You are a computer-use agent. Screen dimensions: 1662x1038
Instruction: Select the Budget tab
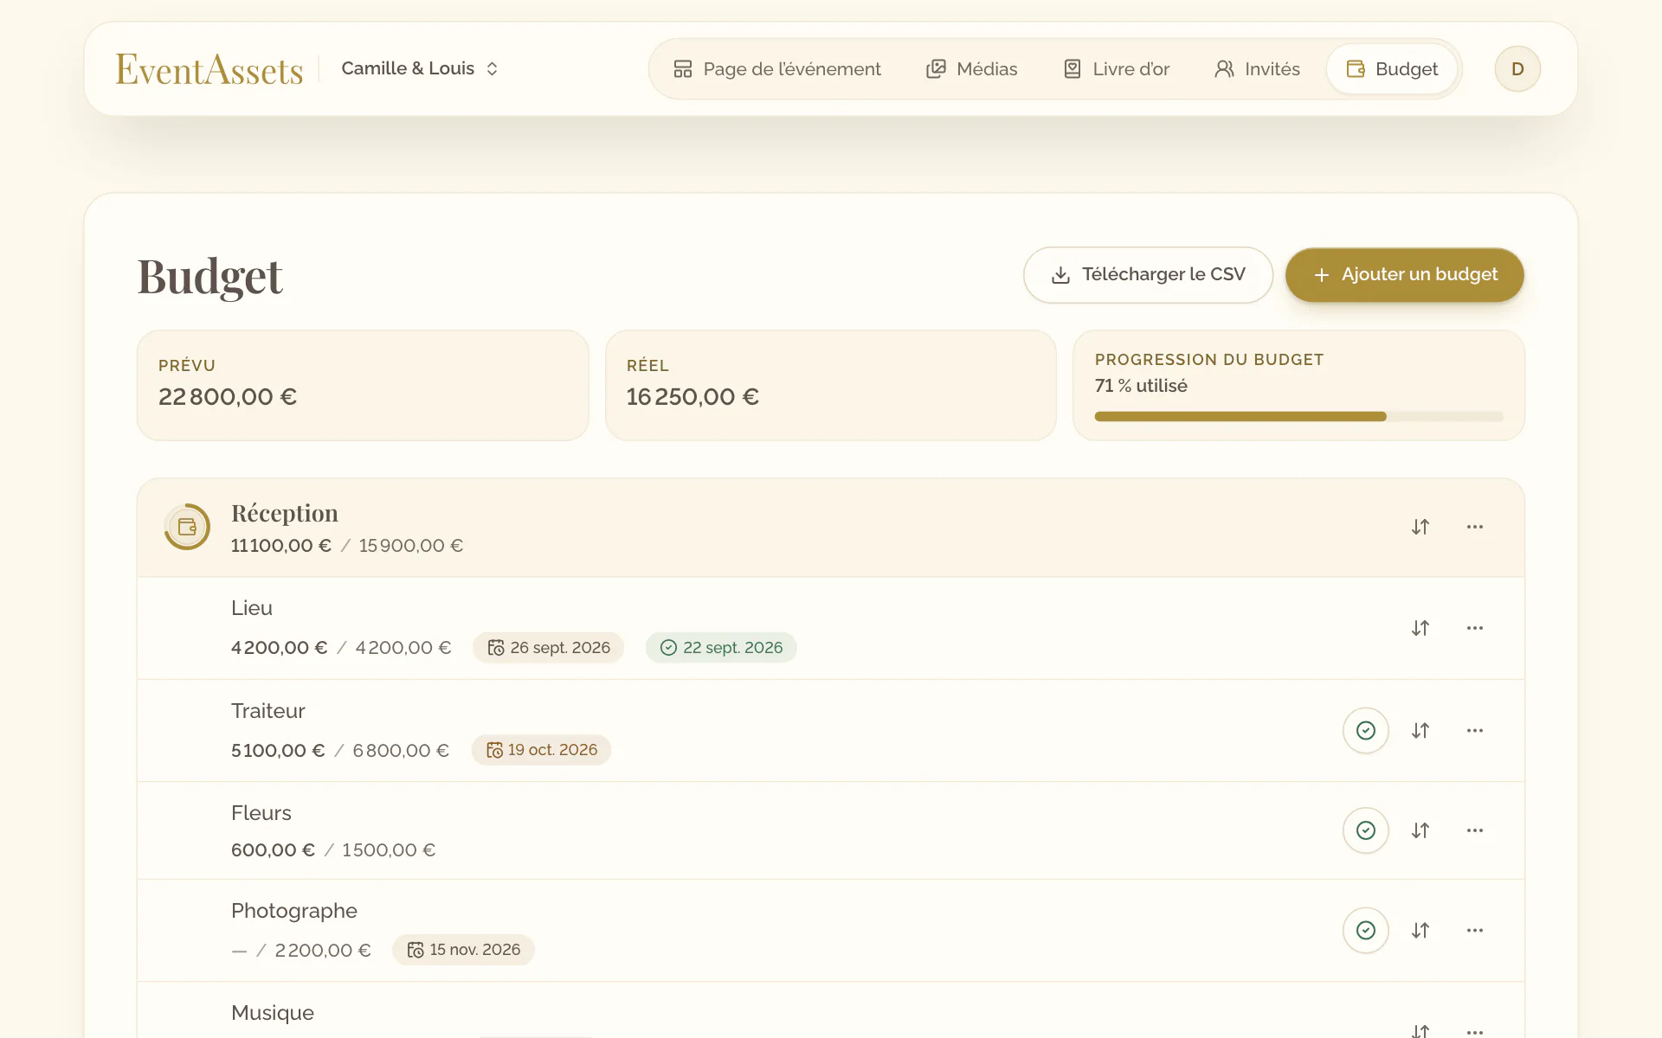[1392, 69]
